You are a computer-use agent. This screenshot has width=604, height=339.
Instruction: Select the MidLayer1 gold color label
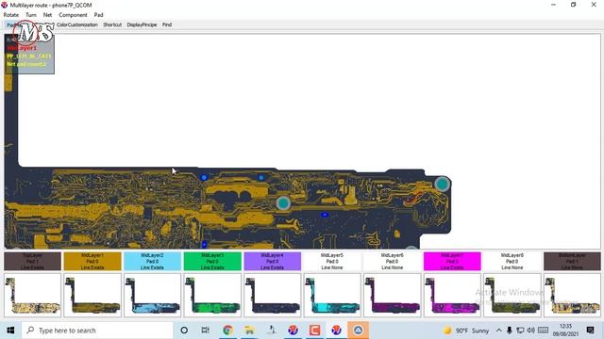pyautogui.click(x=92, y=262)
